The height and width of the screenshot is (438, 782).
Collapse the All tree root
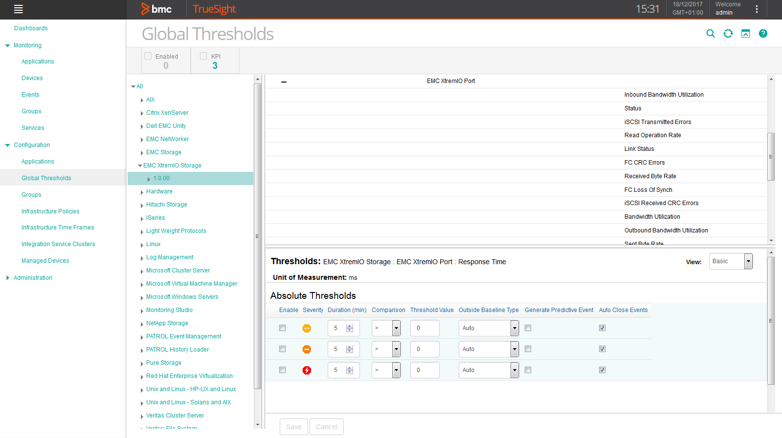[133, 86]
